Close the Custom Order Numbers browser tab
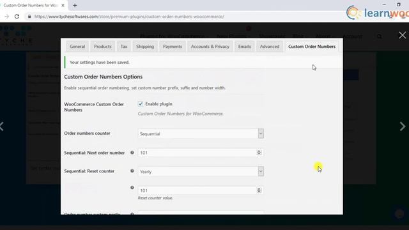 click(63, 5)
